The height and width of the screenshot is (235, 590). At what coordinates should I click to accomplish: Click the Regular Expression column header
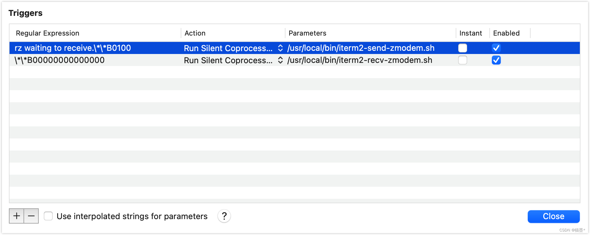[x=48, y=33]
